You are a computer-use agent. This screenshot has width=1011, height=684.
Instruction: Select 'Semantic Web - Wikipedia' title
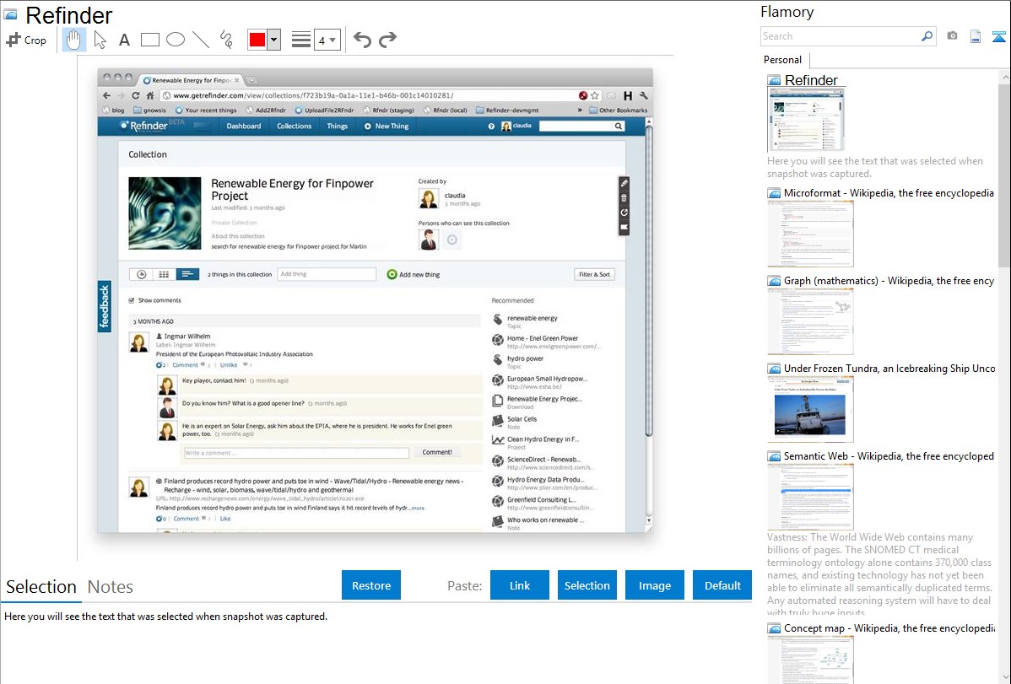tap(889, 455)
